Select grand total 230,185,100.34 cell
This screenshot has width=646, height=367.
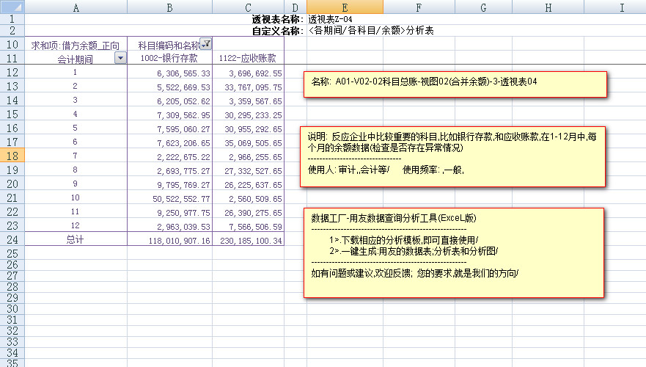[x=250, y=241]
